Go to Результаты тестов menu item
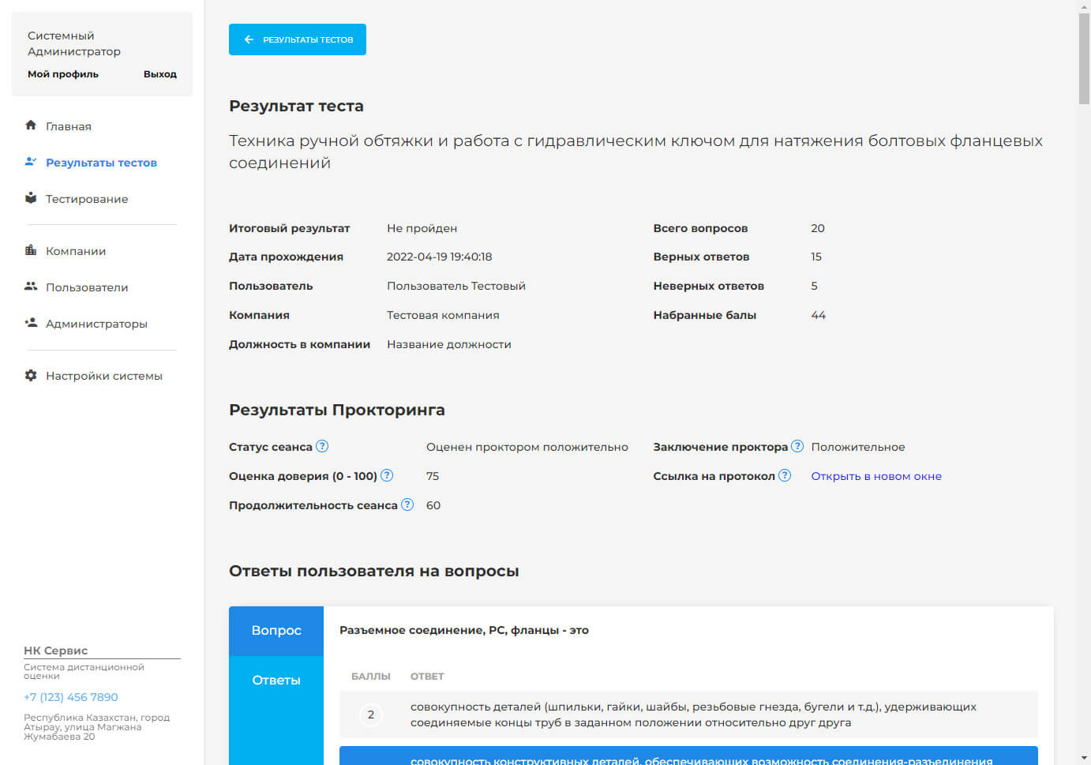The height and width of the screenshot is (765, 1091). tap(101, 163)
